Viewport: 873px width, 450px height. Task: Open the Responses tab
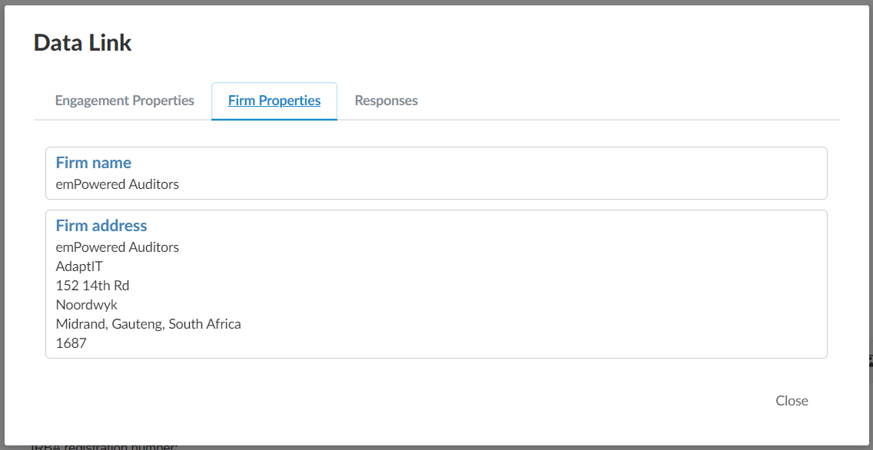coord(386,101)
